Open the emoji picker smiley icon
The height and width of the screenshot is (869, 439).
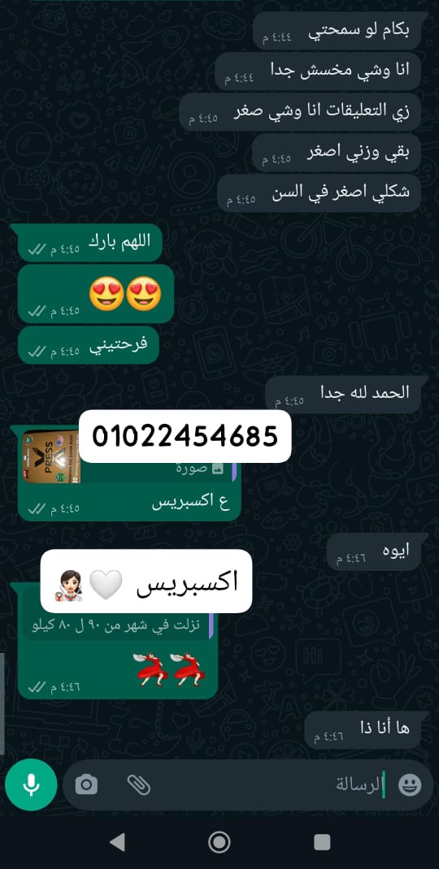[x=410, y=785]
